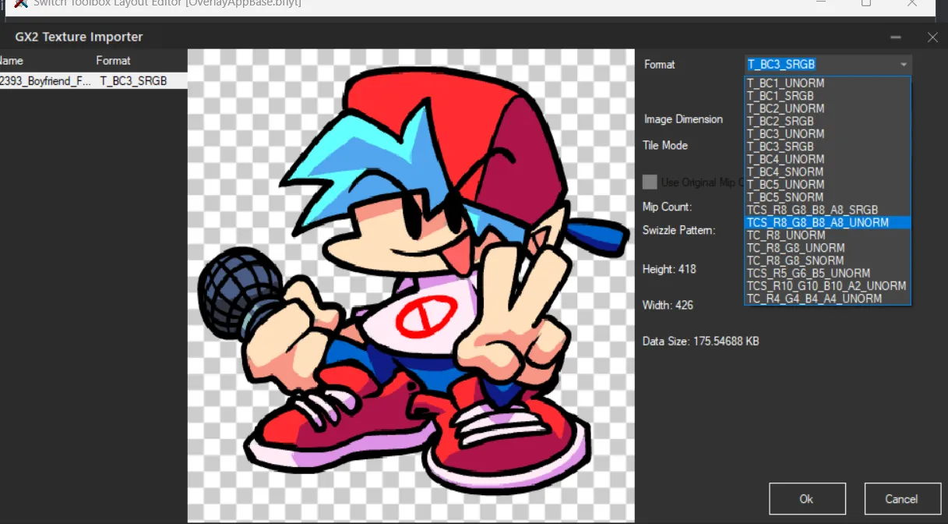Collapse the Format dropdown using its arrow

[x=904, y=65]
